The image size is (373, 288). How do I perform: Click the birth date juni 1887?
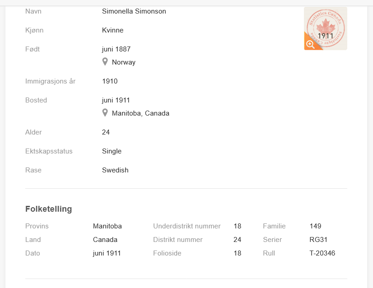click(117, 49)
